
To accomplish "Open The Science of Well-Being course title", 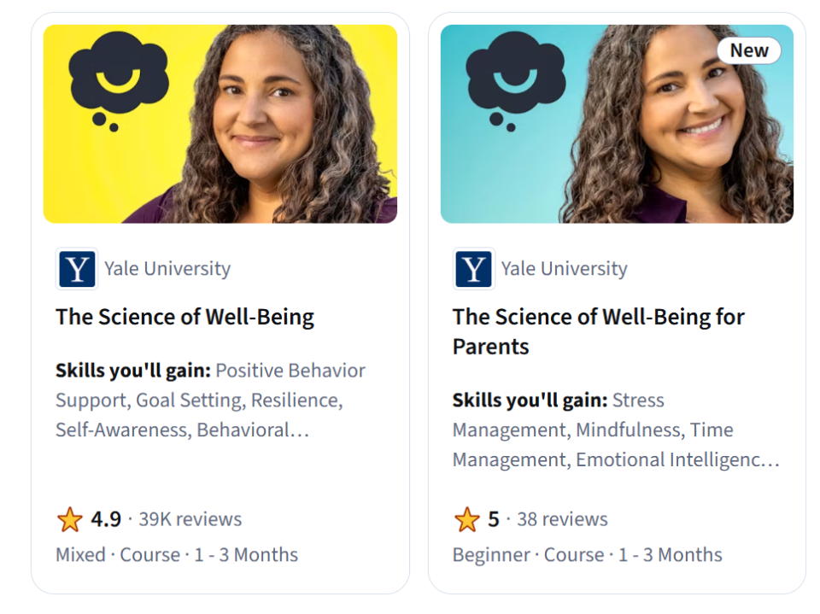I will point(185,317).
